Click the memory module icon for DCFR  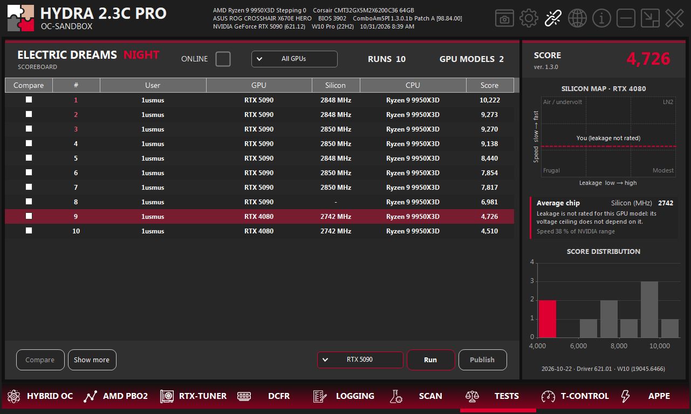pyautogui.click(x=244, y=396)
